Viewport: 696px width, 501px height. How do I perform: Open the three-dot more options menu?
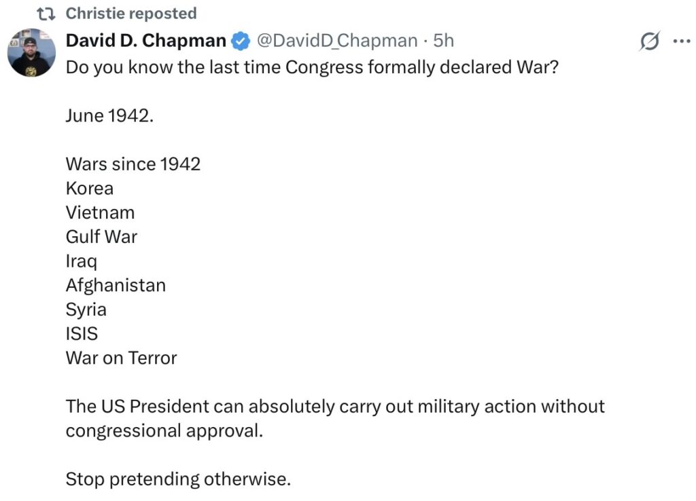coord(681,41)
